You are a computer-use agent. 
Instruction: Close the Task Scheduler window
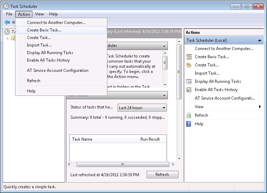[x=258, y=7]
